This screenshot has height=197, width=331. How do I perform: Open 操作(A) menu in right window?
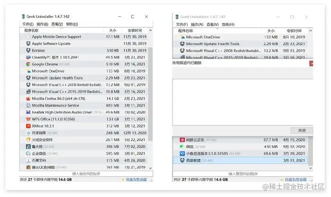[197, 24]
